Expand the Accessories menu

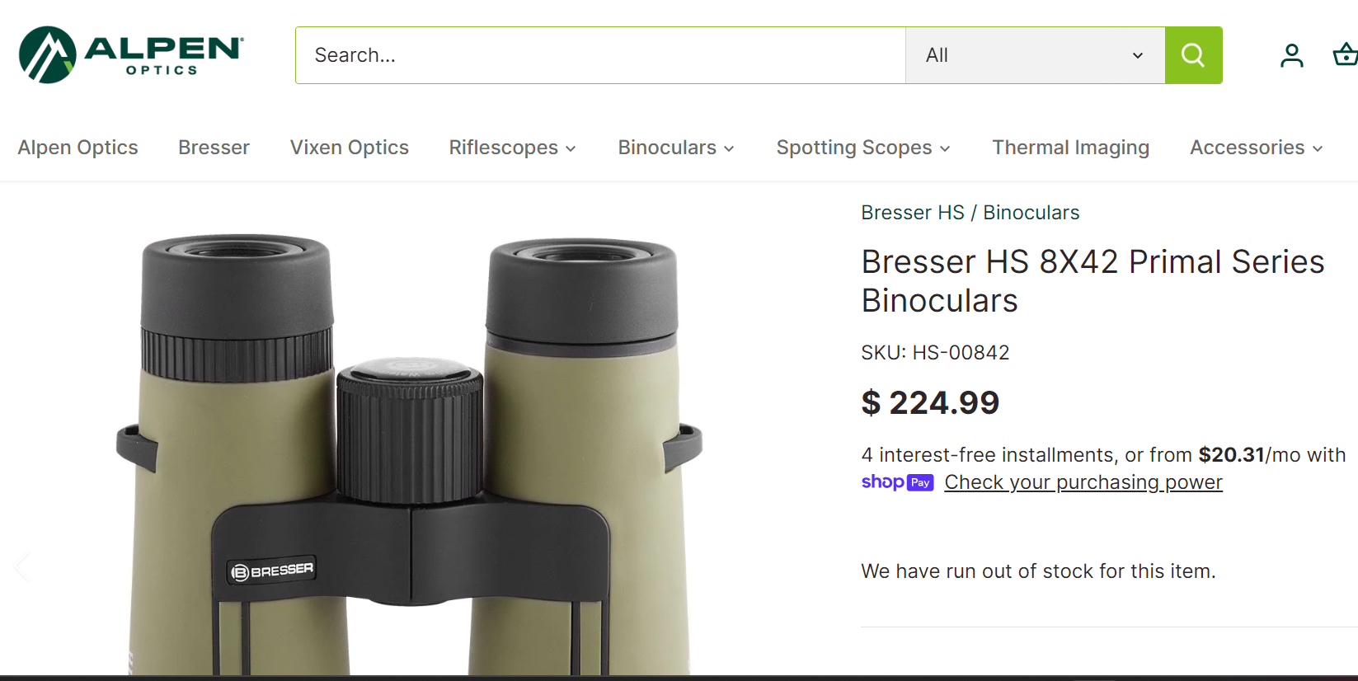(x=1254, y=147)
